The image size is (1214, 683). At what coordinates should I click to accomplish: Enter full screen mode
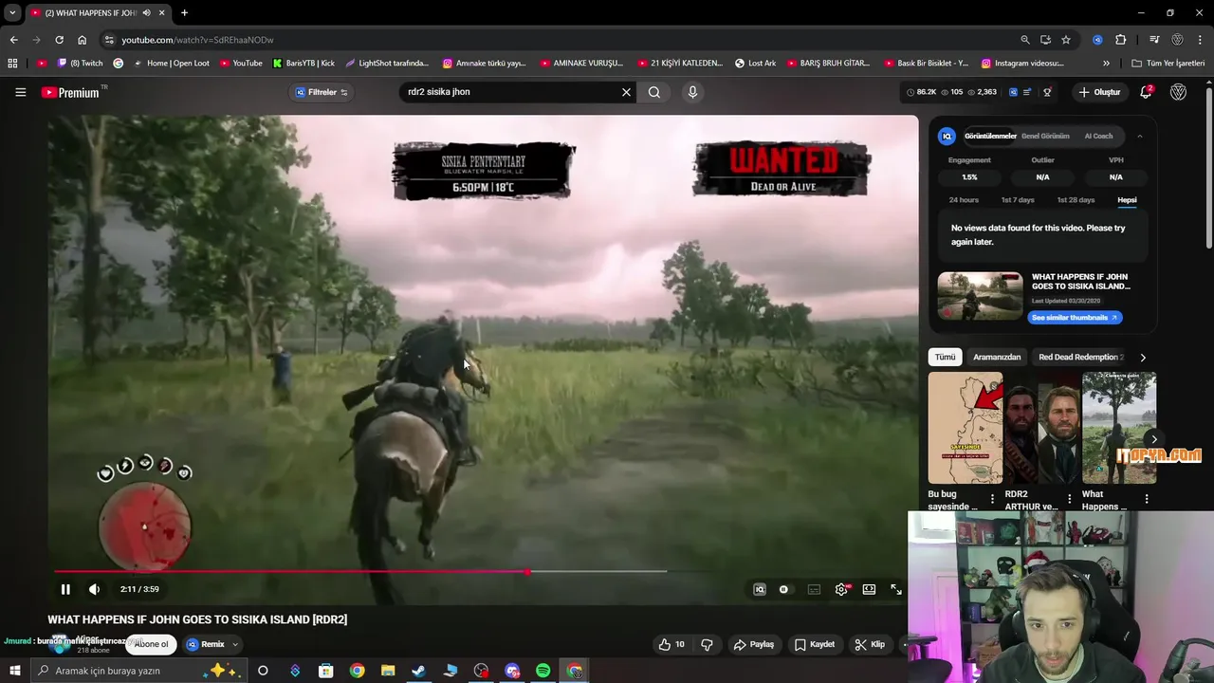[x=896, y=589]
